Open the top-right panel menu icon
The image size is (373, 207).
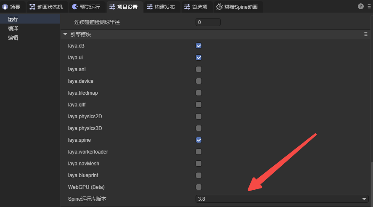pos(368,6)
